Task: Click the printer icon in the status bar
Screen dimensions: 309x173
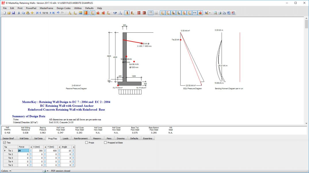Action: [x=44, y=171]
